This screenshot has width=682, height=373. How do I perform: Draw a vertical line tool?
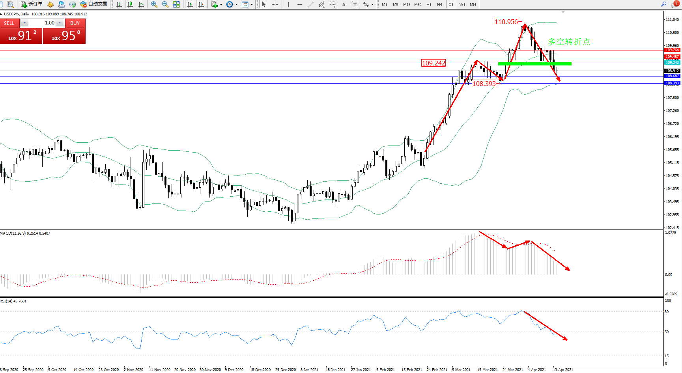[x=288, y=4]
